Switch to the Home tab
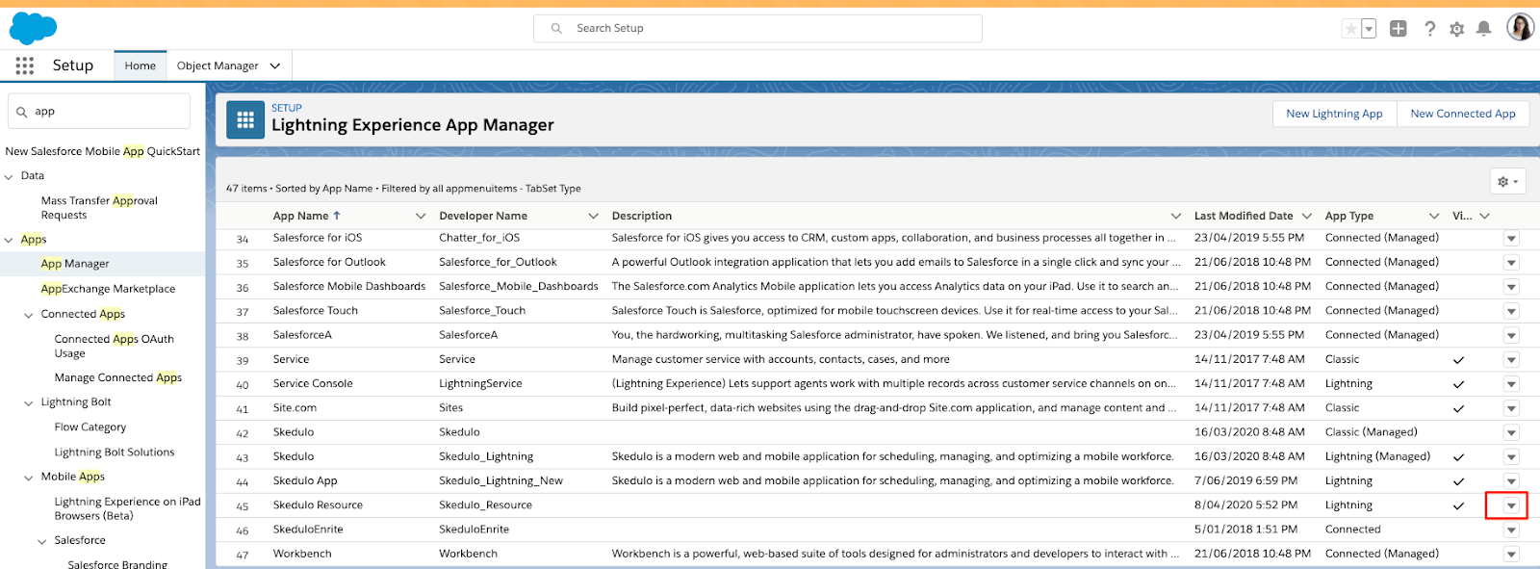Image resolution: width=1540 pixels, height=569 pixels. point(141,65)
